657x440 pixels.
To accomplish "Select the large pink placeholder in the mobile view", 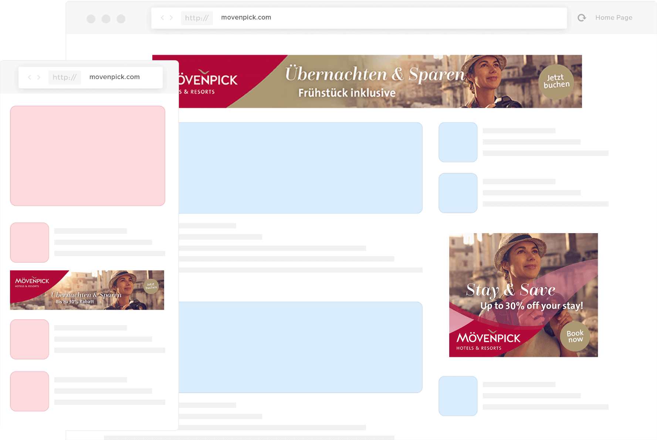I will [x=88, y=156].
